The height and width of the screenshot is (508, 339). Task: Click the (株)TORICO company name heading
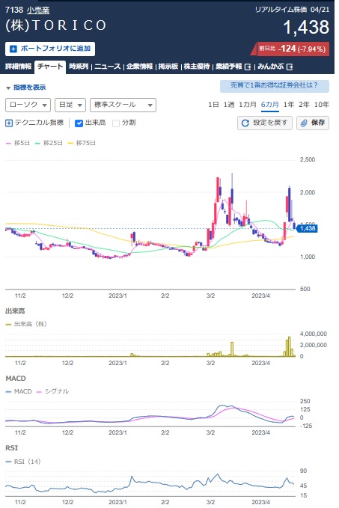[55, 25]
